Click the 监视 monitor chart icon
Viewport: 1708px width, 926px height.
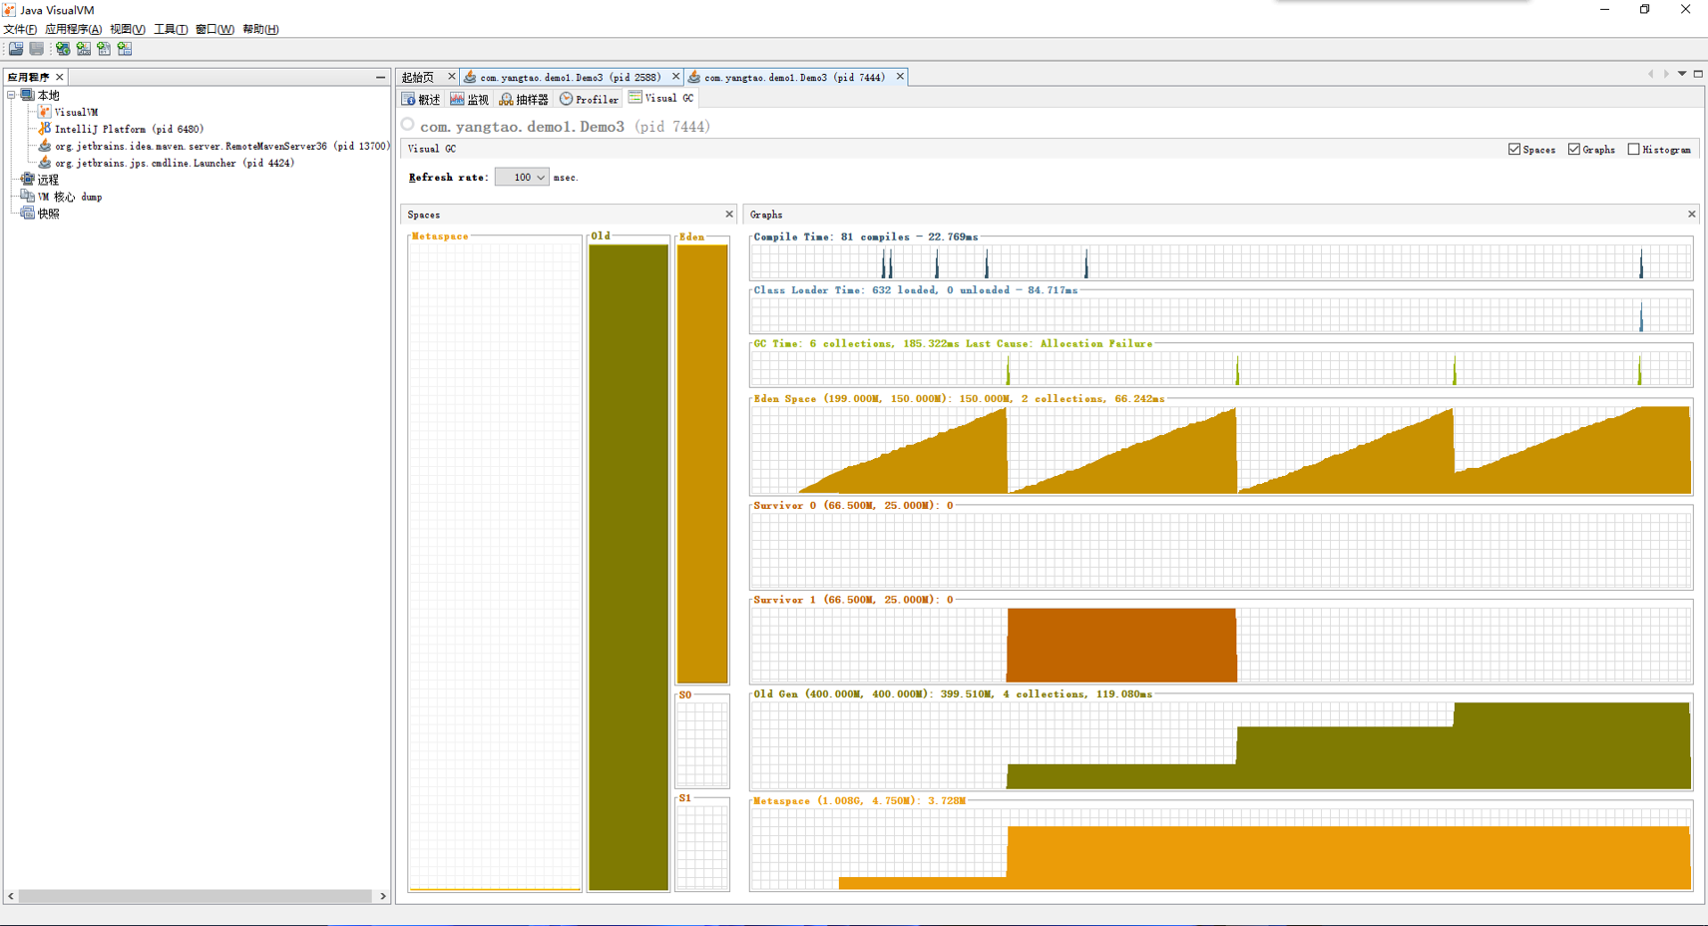coord(457,99)
